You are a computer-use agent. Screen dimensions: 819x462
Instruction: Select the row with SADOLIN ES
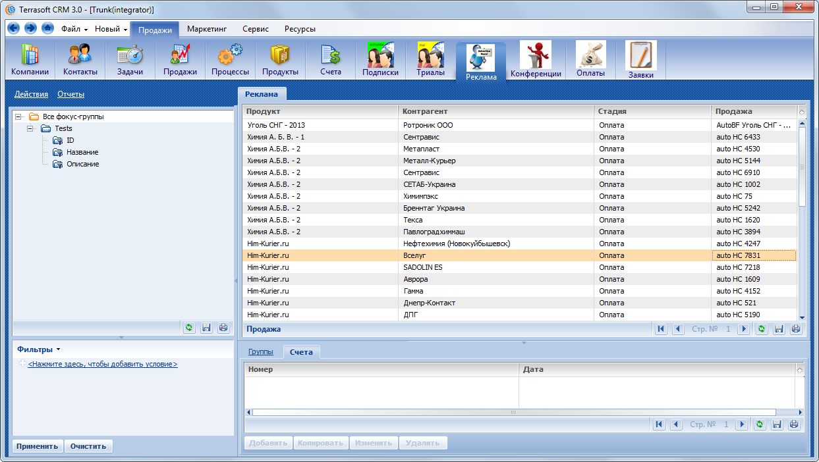coord(520,267)
